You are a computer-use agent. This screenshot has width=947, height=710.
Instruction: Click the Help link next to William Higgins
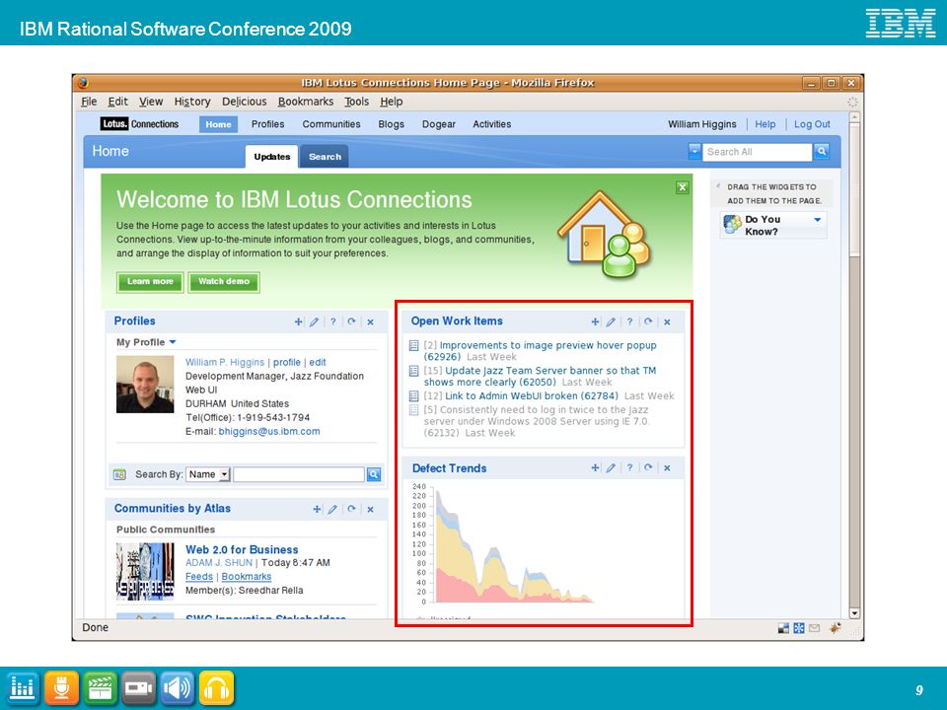pyautogui.click(x=765, y=124)
